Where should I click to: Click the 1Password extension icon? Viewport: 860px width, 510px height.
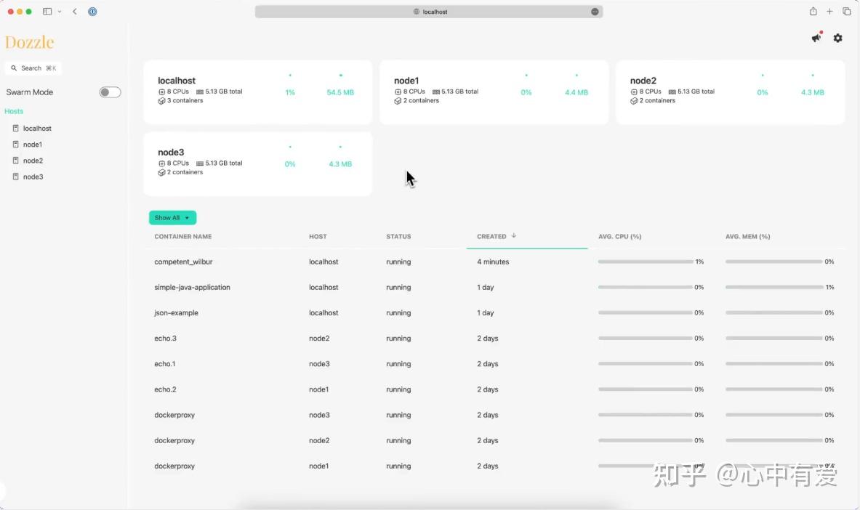[x=92, y=12]
